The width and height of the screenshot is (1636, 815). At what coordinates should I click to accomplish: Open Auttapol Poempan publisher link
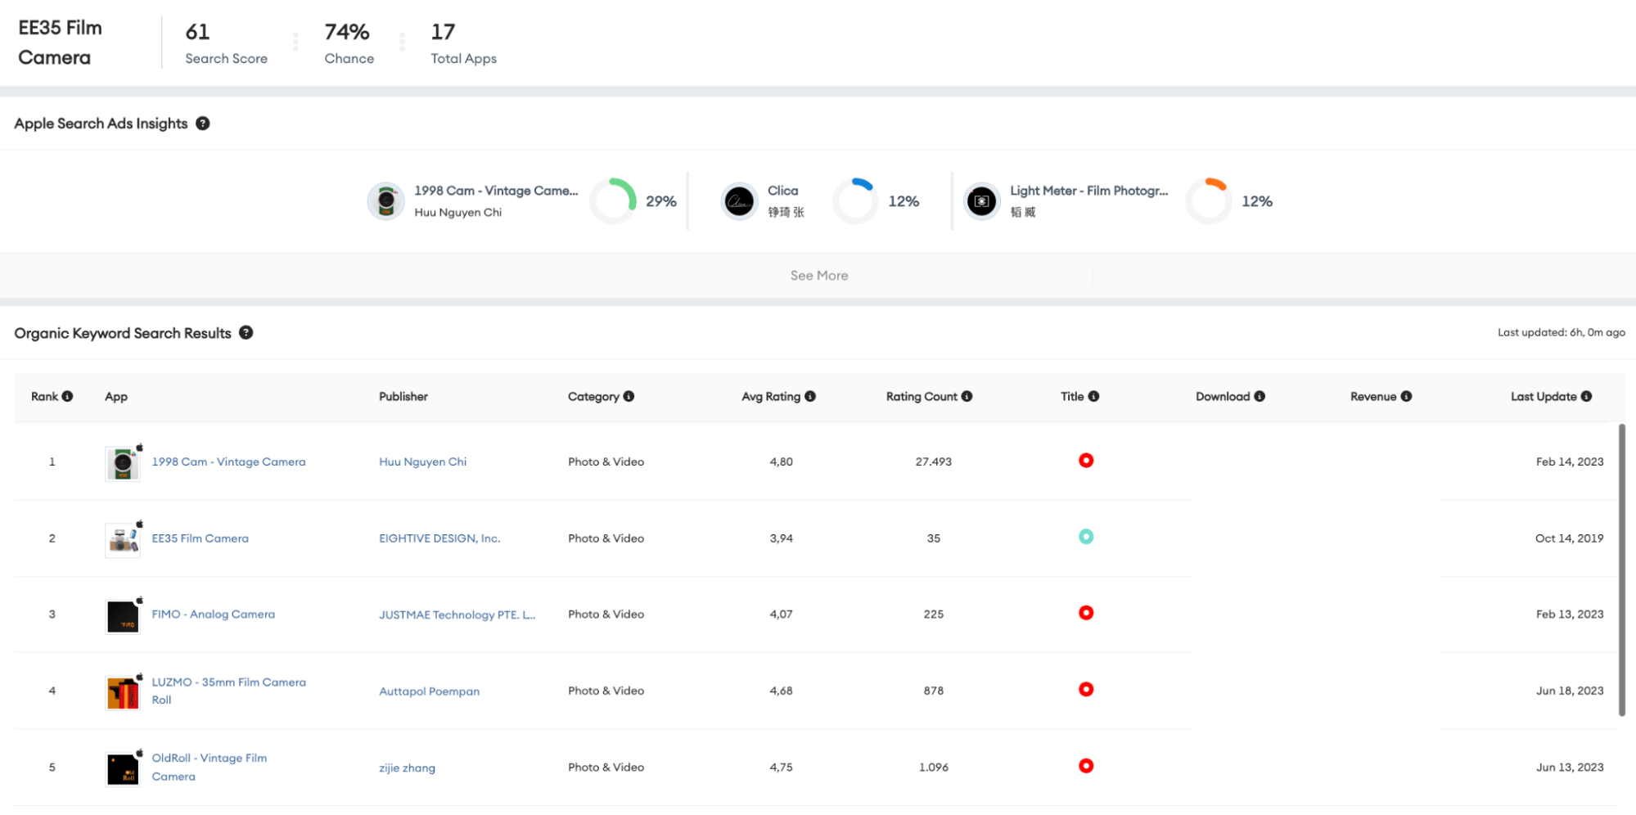click(429, 691)
